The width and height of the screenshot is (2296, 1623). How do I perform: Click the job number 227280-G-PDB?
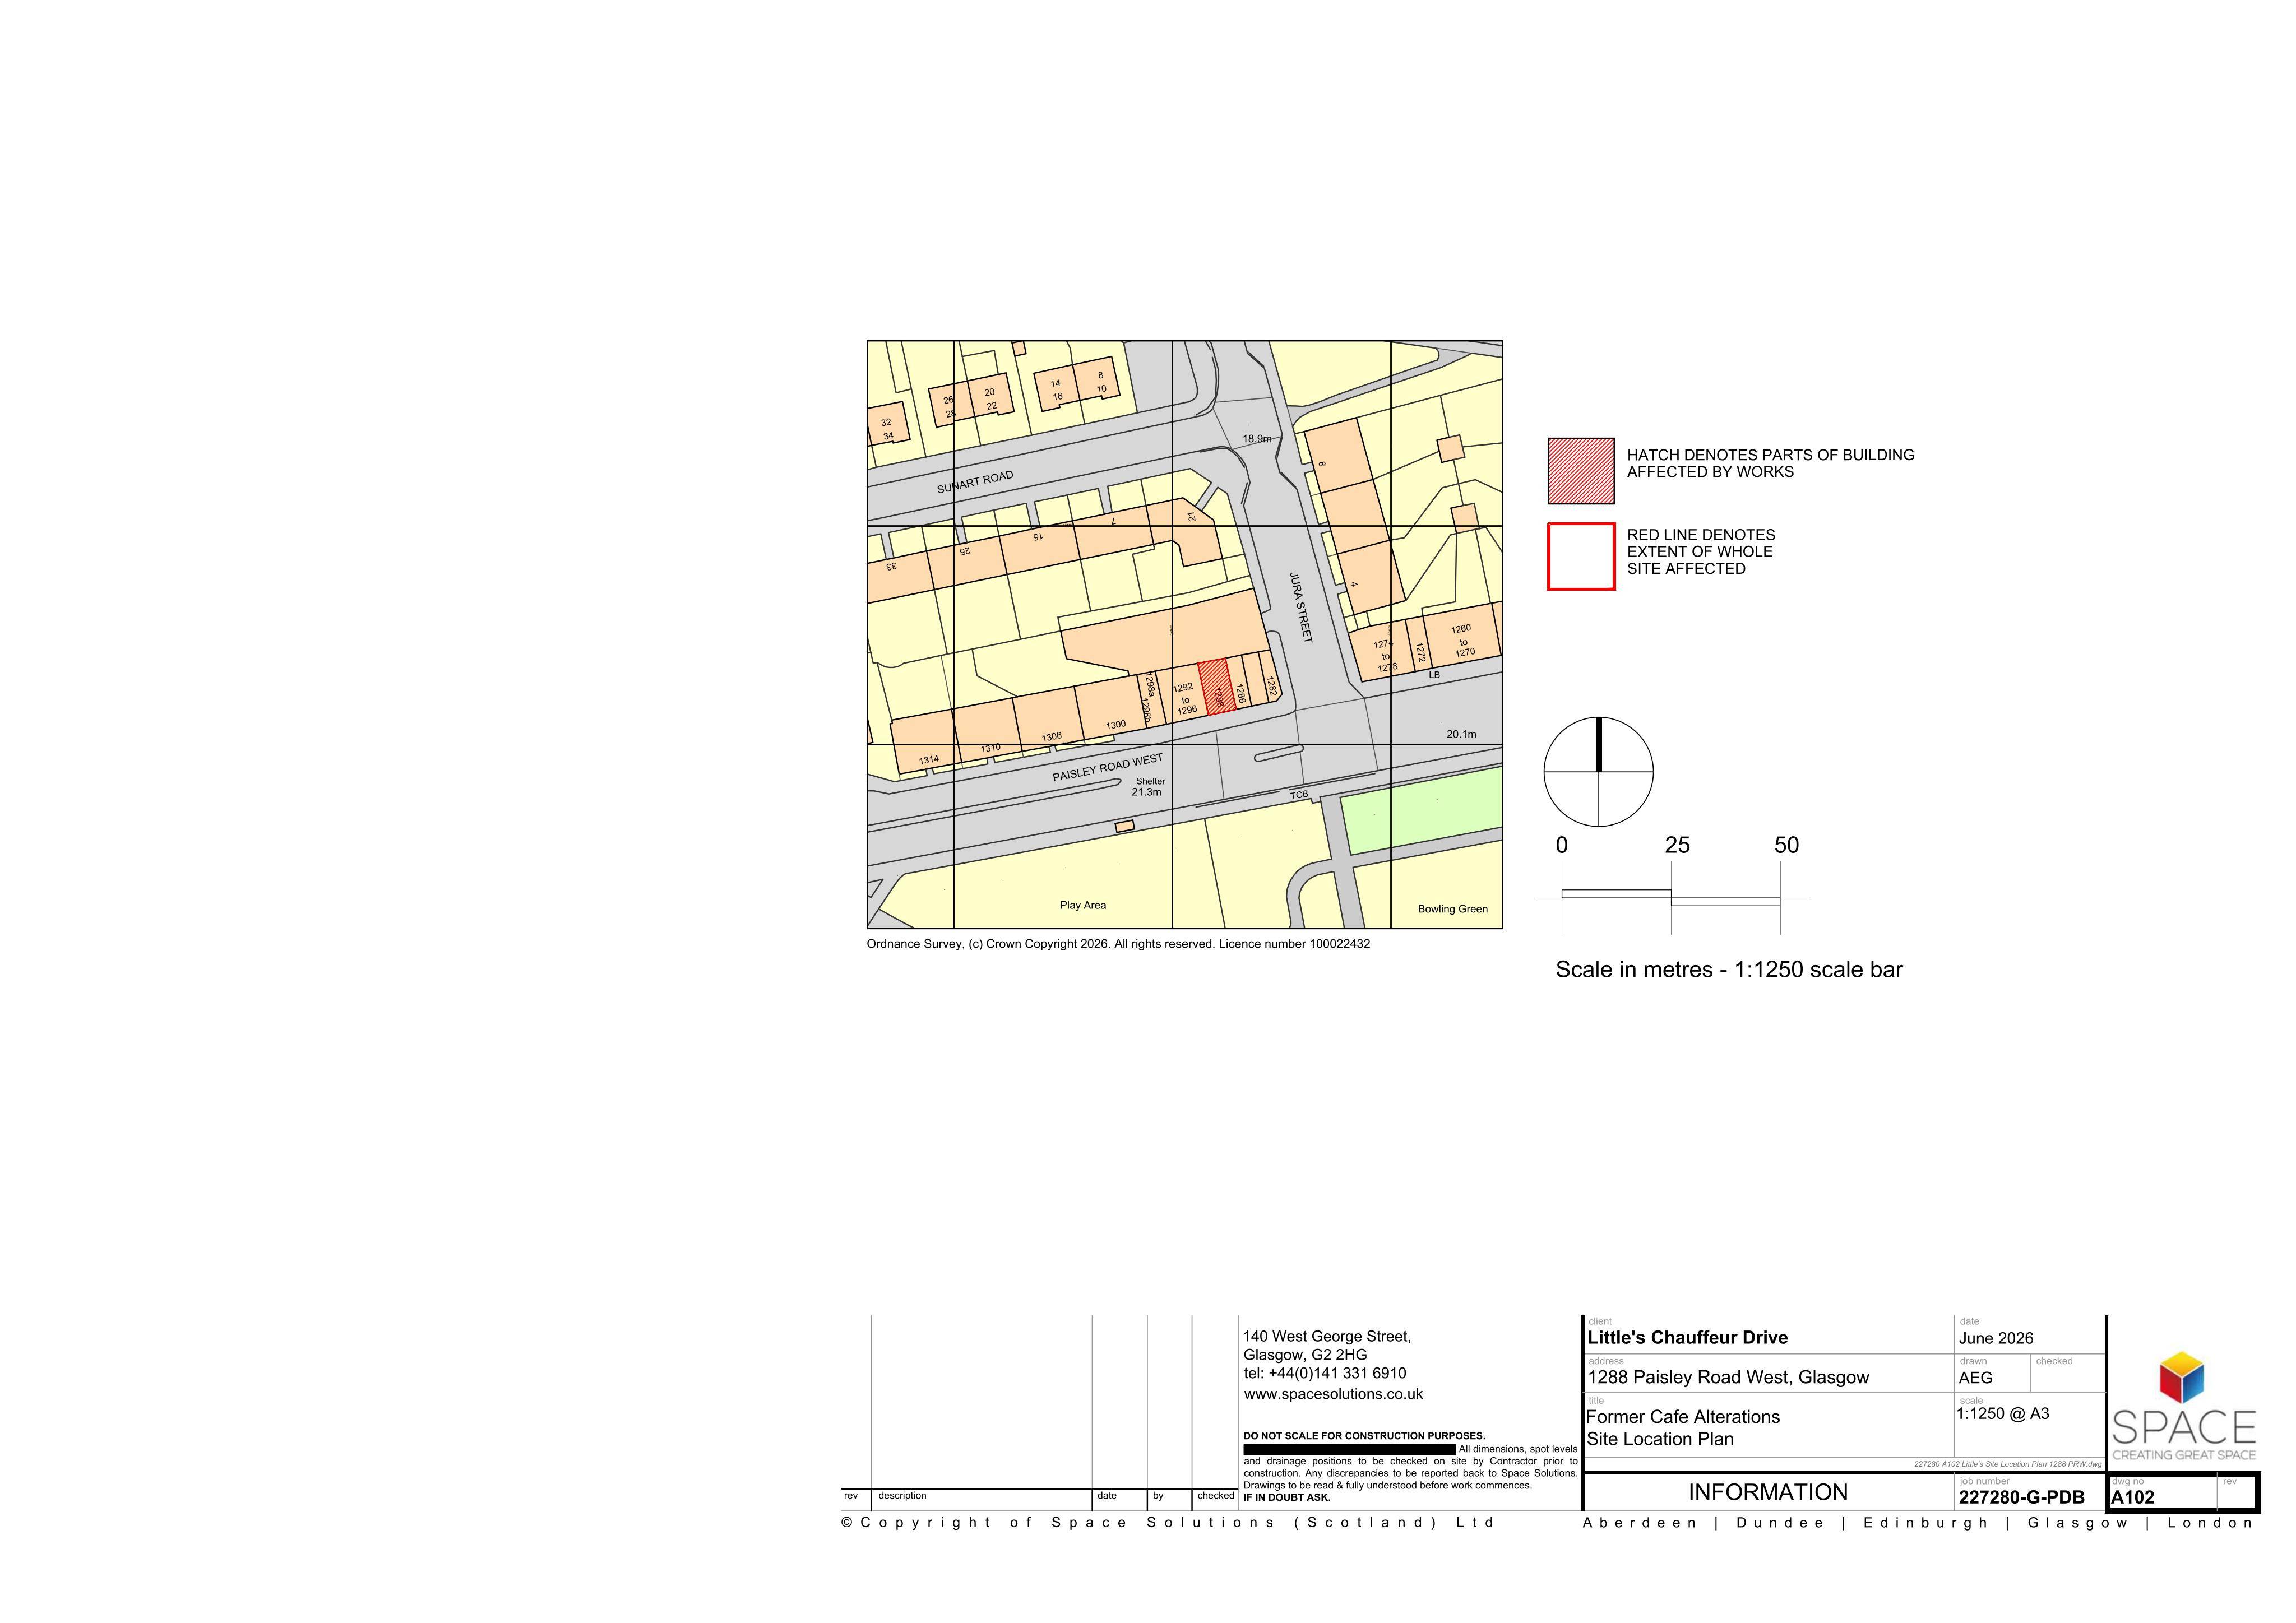coord(2021,1497)
